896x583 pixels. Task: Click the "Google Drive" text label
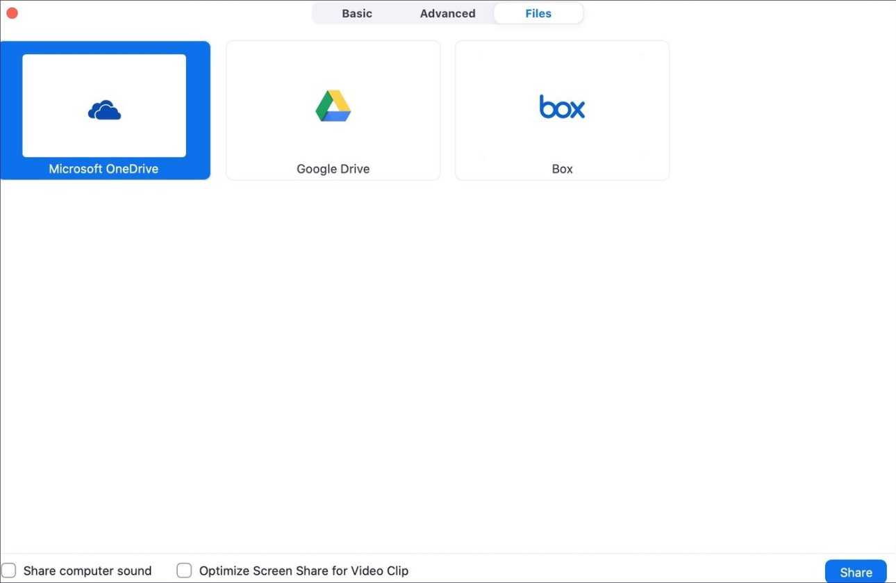pyautogui.click(x=333, y=169)
